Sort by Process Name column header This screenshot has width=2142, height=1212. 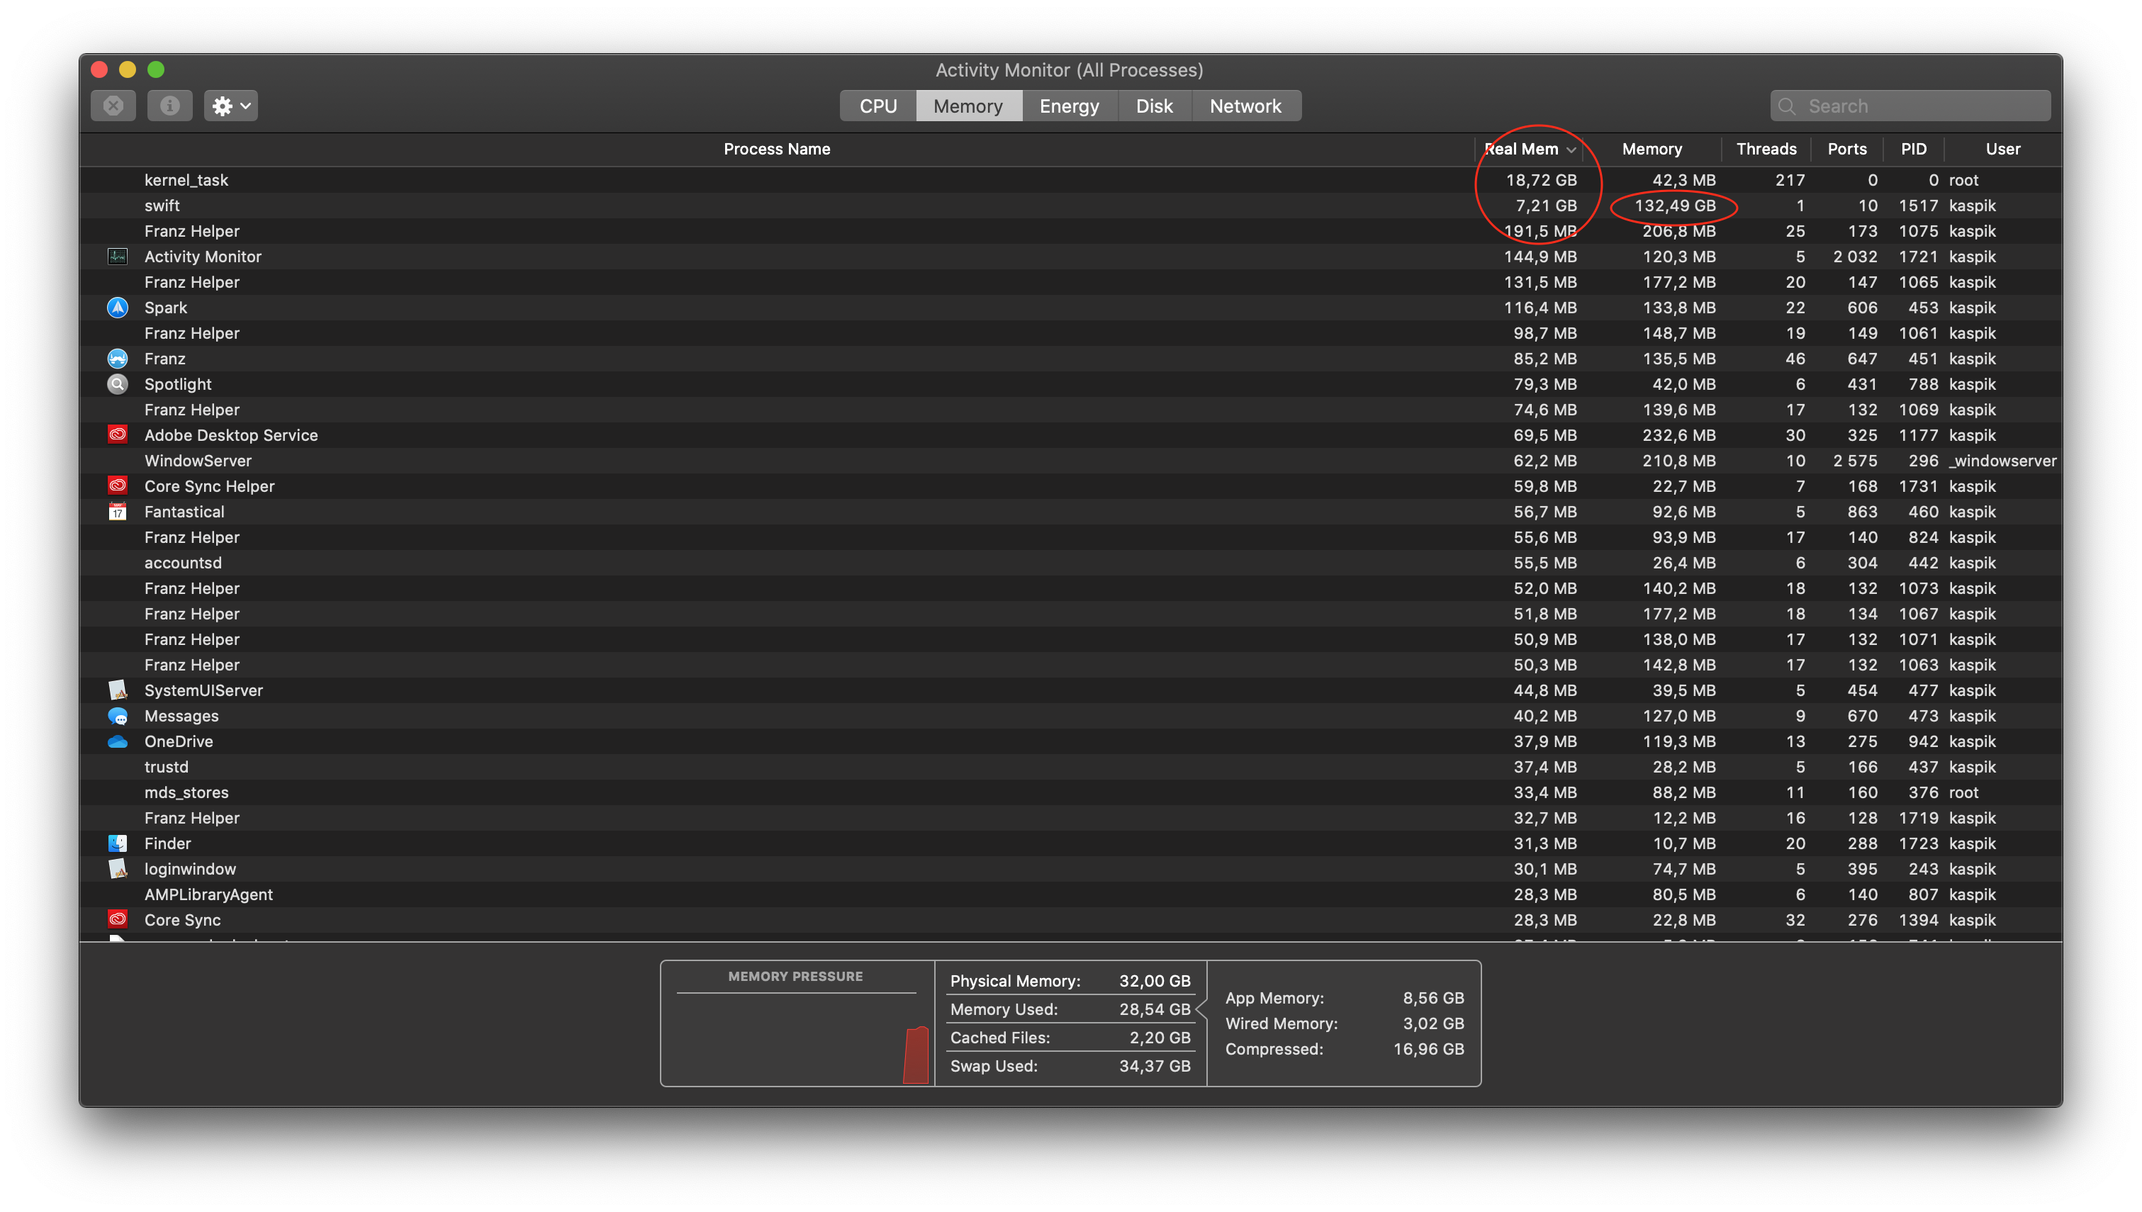click(776, 149)
